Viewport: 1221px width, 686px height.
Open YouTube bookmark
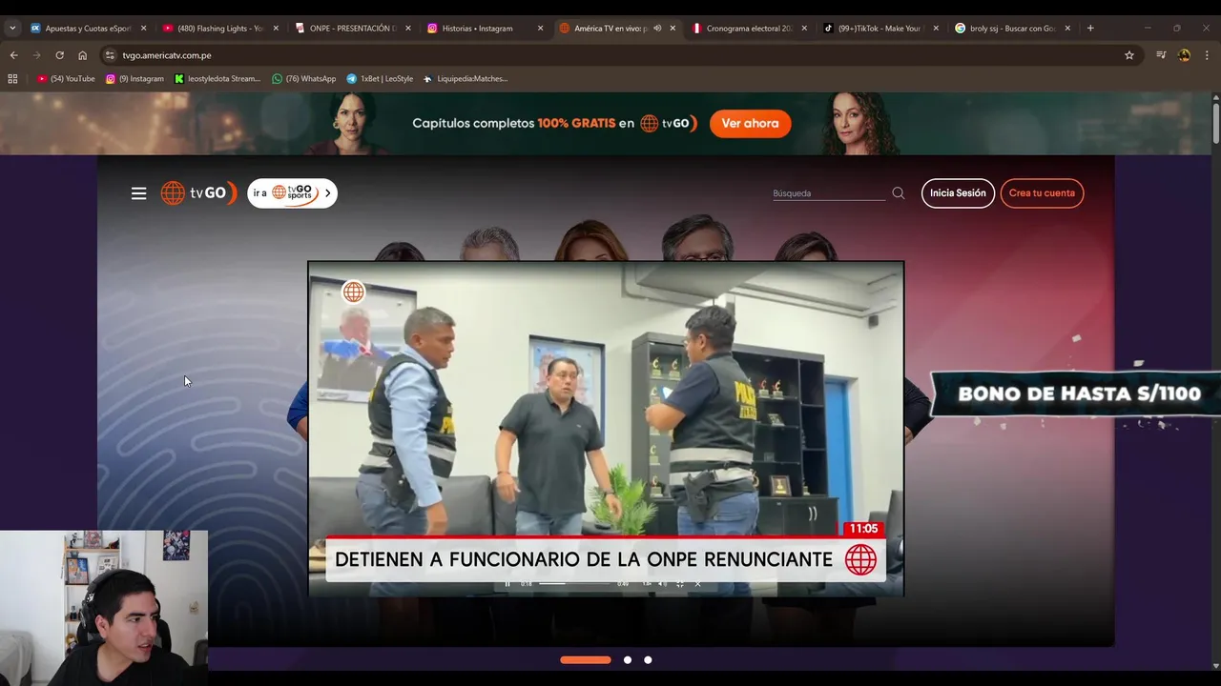coord(66,79)
